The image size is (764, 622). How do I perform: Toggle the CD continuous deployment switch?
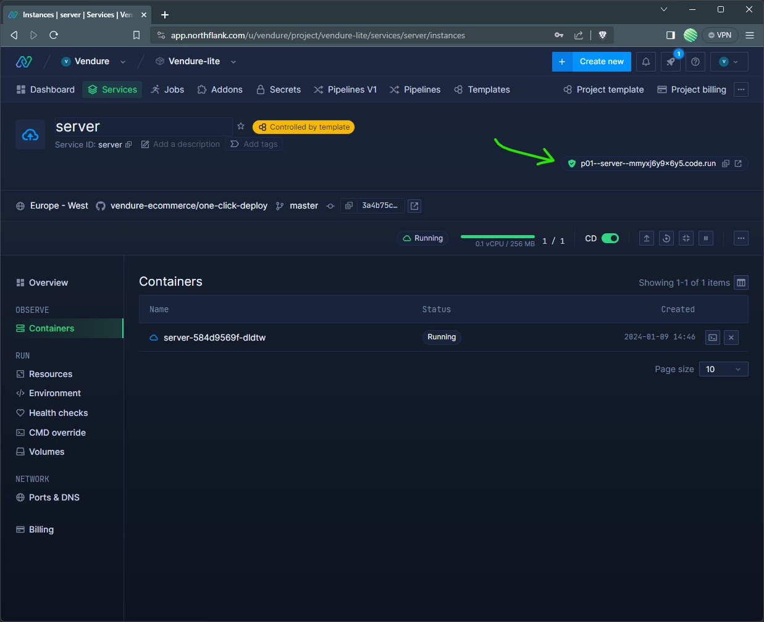click(x=610, y=238)
